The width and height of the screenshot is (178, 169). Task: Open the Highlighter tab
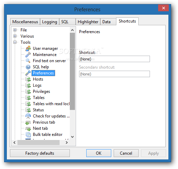(88, 22)
